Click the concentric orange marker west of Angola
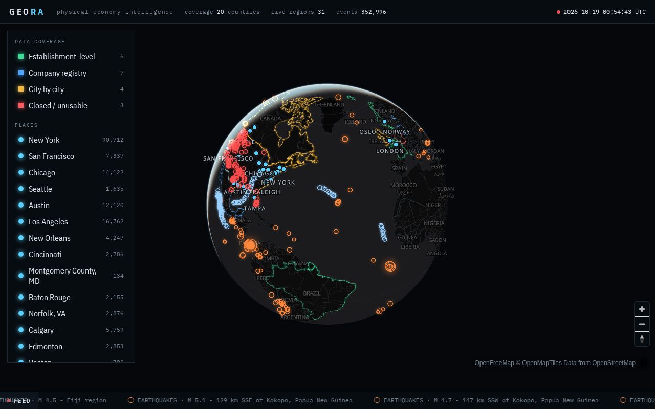 point(390,266)
